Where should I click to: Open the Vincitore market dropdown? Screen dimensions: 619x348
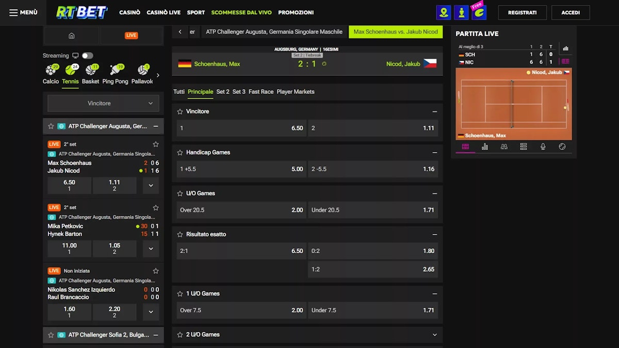click(x=103, y=103)
